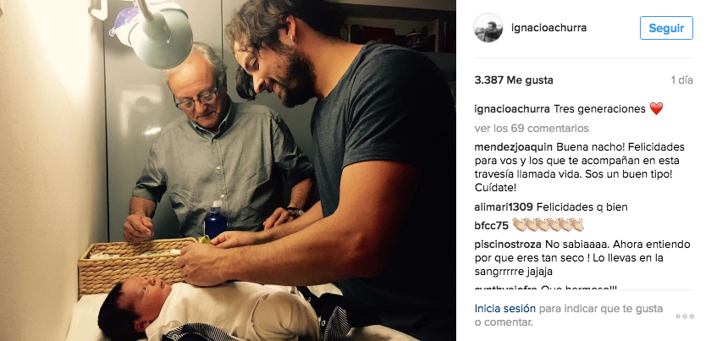Open alimari1309 commenter profile
The height and width of the screenshot is (341, 711).
pos(504,207)
